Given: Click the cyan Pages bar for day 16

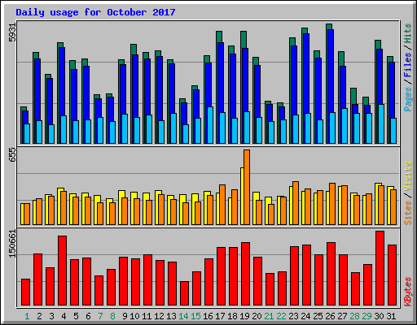Looking at the screenshot, I should [x=210, y=125].
